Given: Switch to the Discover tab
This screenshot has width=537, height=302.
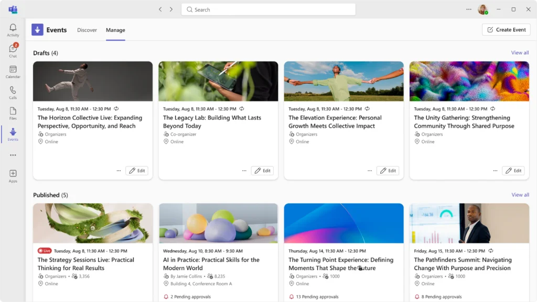Looking at the screenshot, I should point(87,30).
